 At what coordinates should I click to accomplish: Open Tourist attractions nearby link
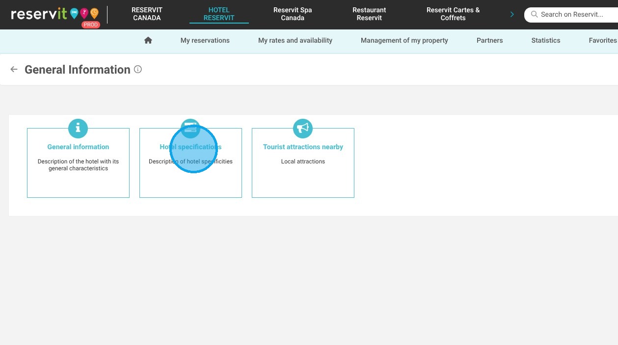coord(303,147)
